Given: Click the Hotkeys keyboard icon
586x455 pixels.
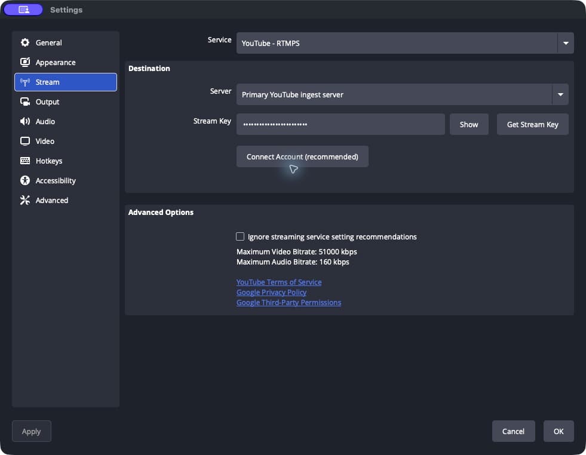Looking at the screenshot, I should [25, 161].
